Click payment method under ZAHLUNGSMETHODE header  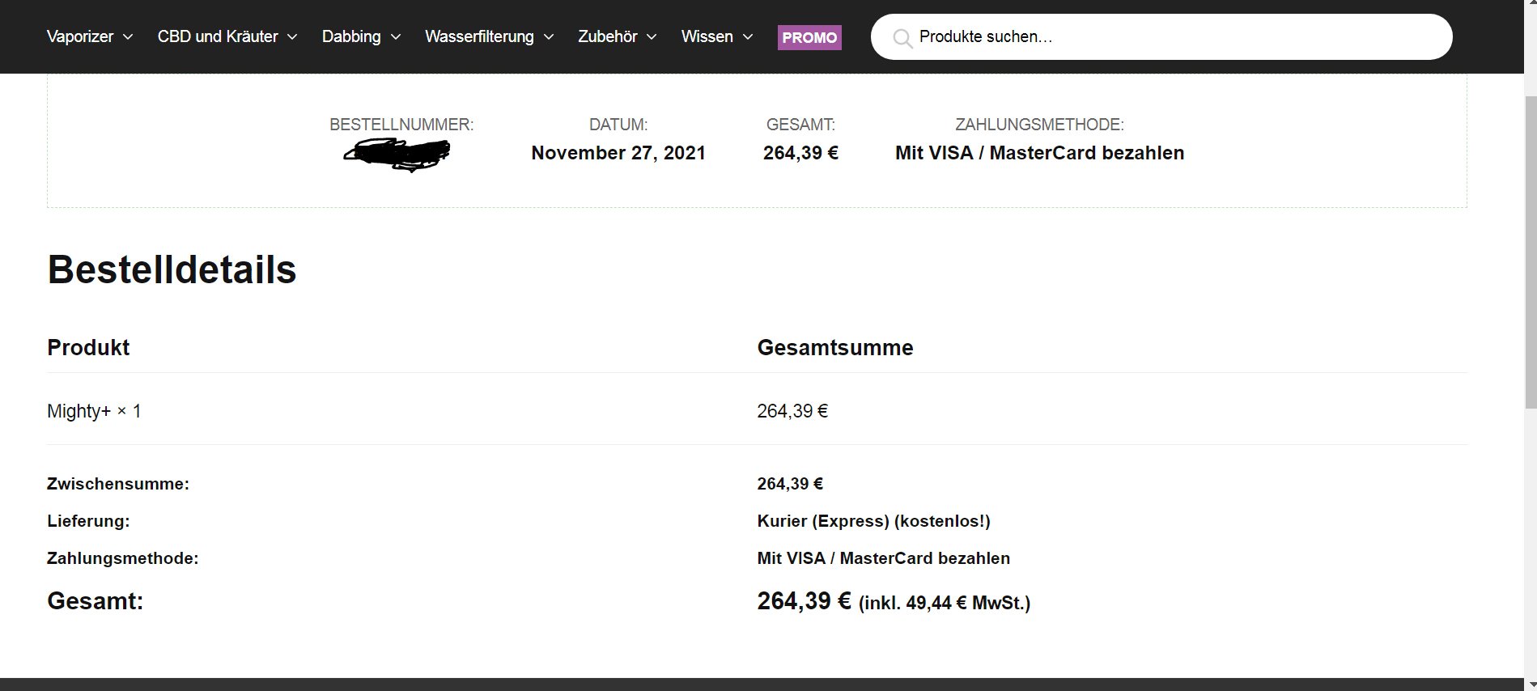[x=1039, y=153]
